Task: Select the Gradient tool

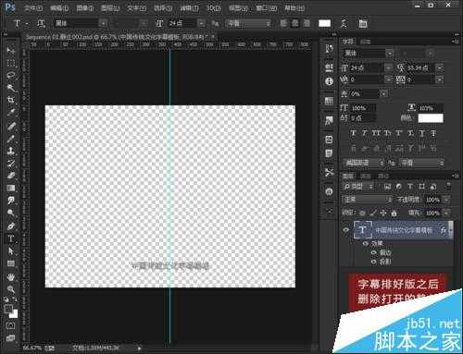Action: [11, 188]
